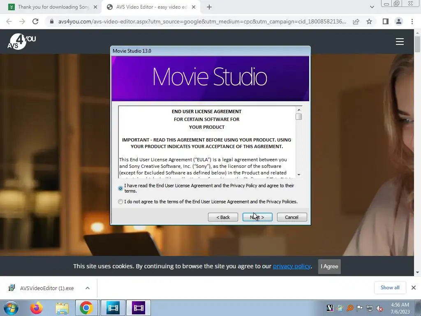Click I Agree on cookie banner
The height and width of the screenshot is (316, 421).
point(329,266)
